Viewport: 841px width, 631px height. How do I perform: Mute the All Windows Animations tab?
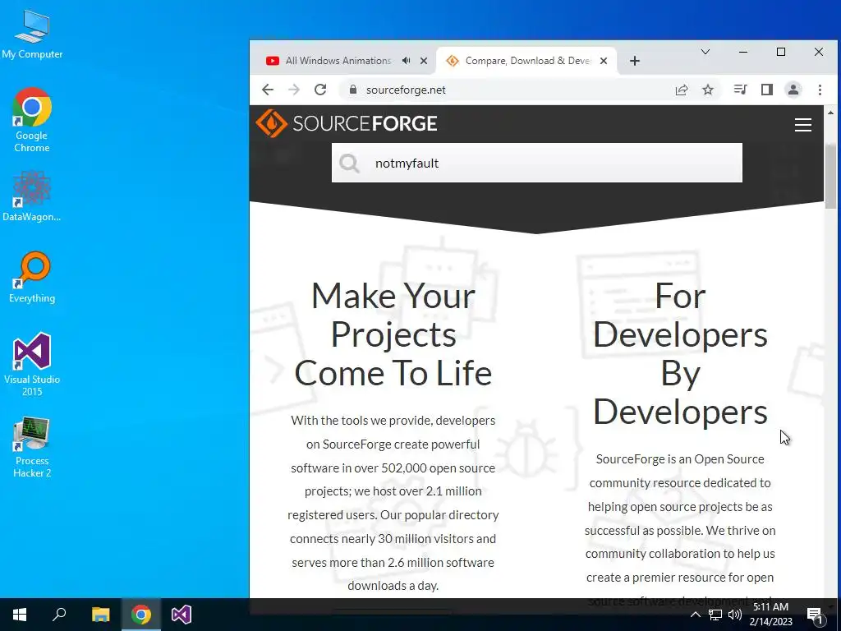point(407,61)
